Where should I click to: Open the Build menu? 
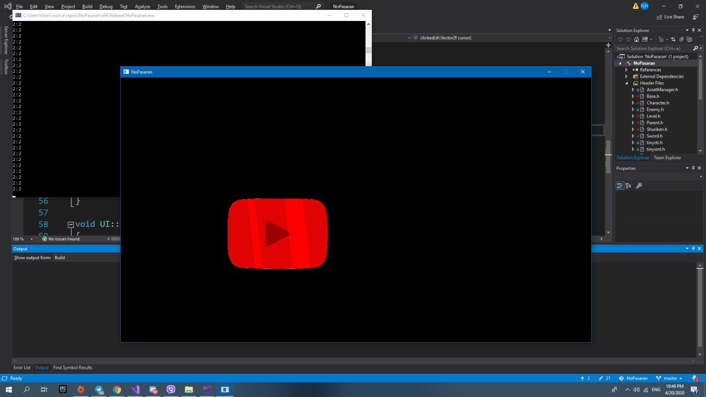(87, 7)
